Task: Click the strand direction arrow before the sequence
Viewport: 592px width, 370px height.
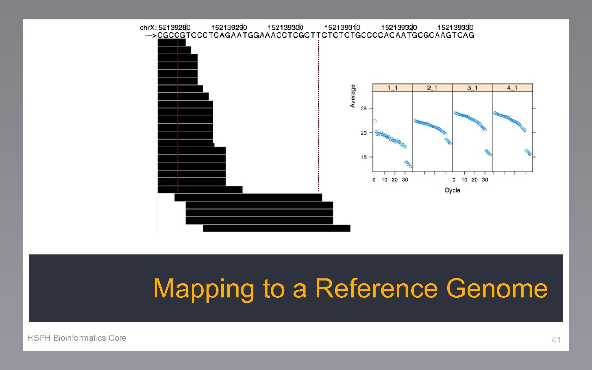Action: (151, 35)
